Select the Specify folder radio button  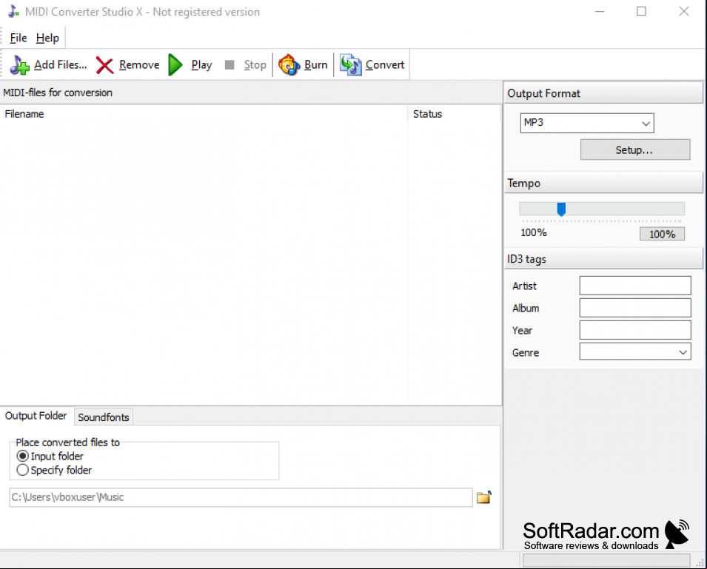pyautogui.click(x=22, y=470)
